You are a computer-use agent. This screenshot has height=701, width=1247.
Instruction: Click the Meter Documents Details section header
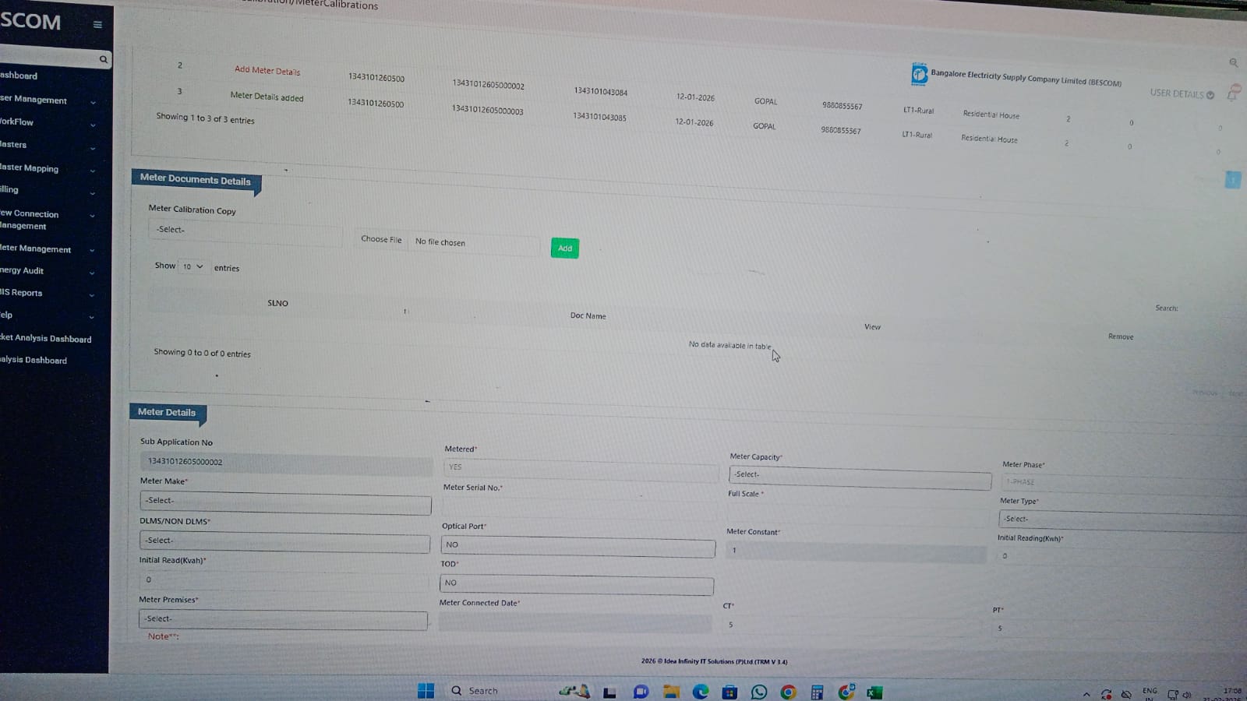point(196,180)
